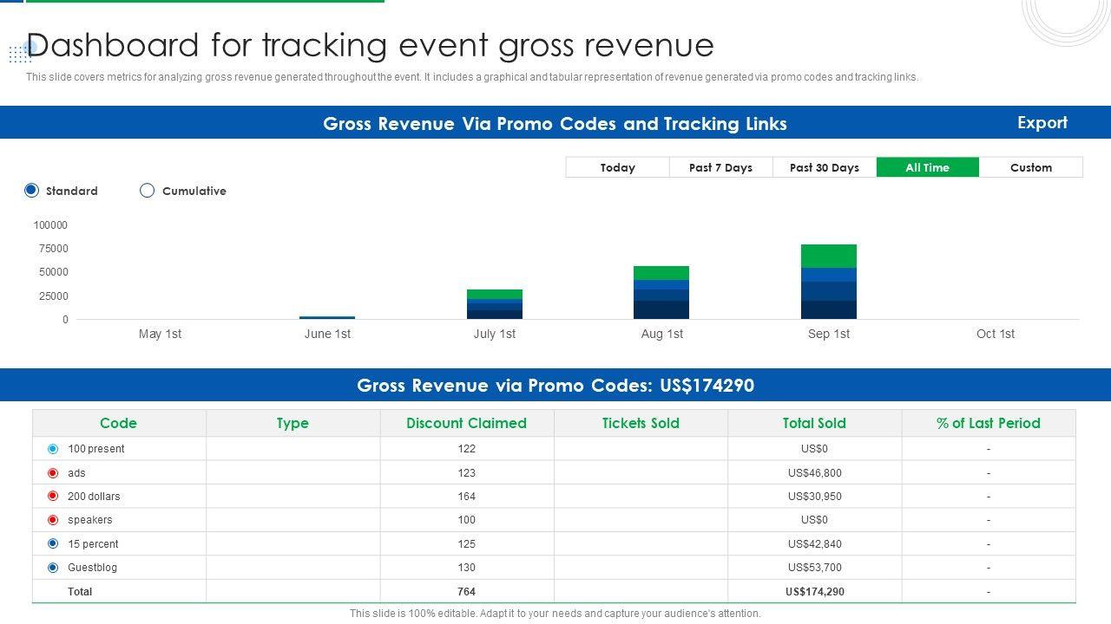Click the blue dot beside Guestblog
Image resolution: width=1111 pixels, height=624 pixels.
click(x=53, y=568)
